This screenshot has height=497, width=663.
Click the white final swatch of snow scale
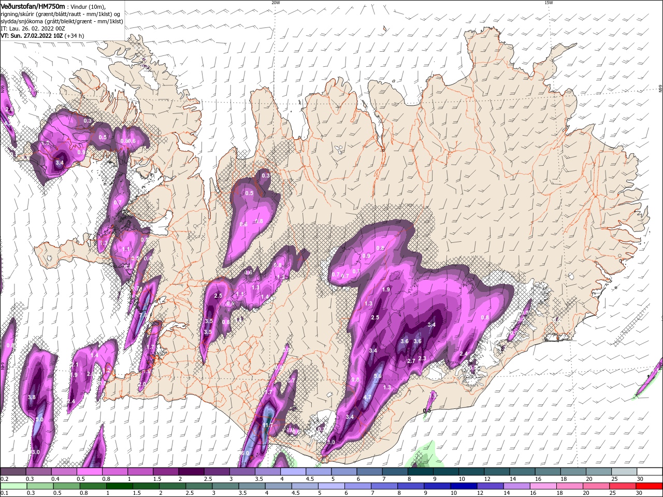pyautogui.click(x=650, y=471)
